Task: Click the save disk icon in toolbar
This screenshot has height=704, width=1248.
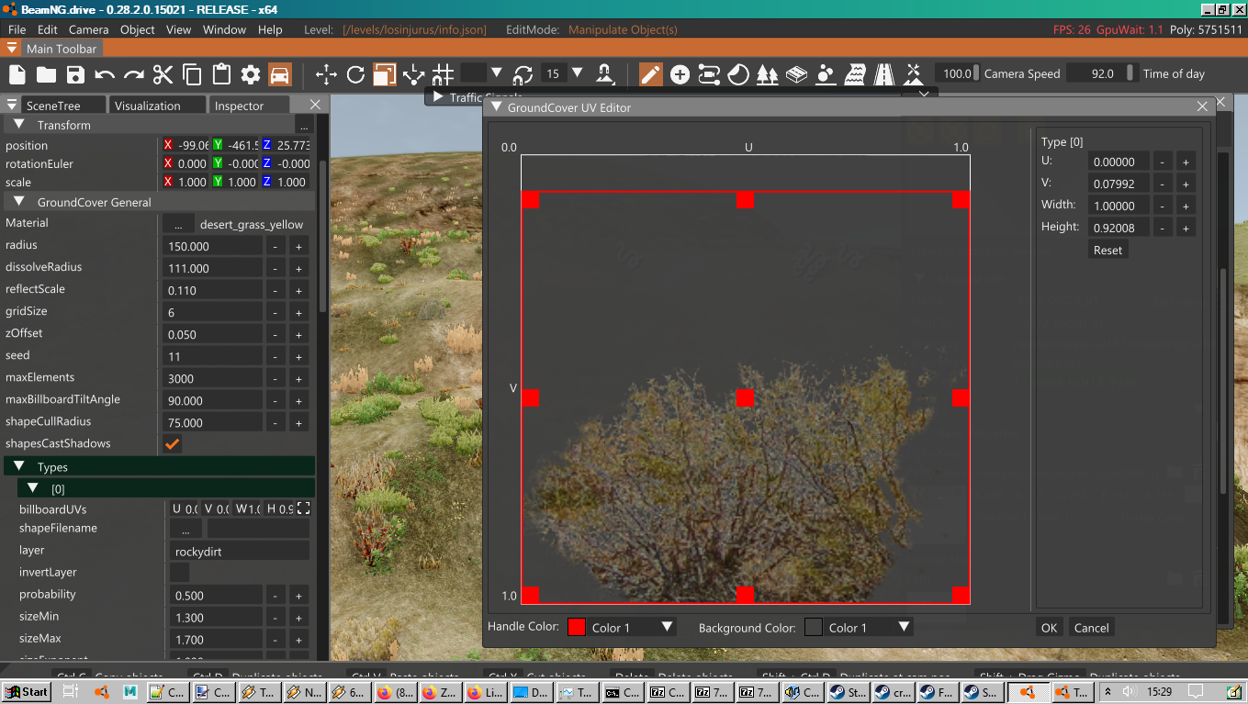Action: [75, 74]
